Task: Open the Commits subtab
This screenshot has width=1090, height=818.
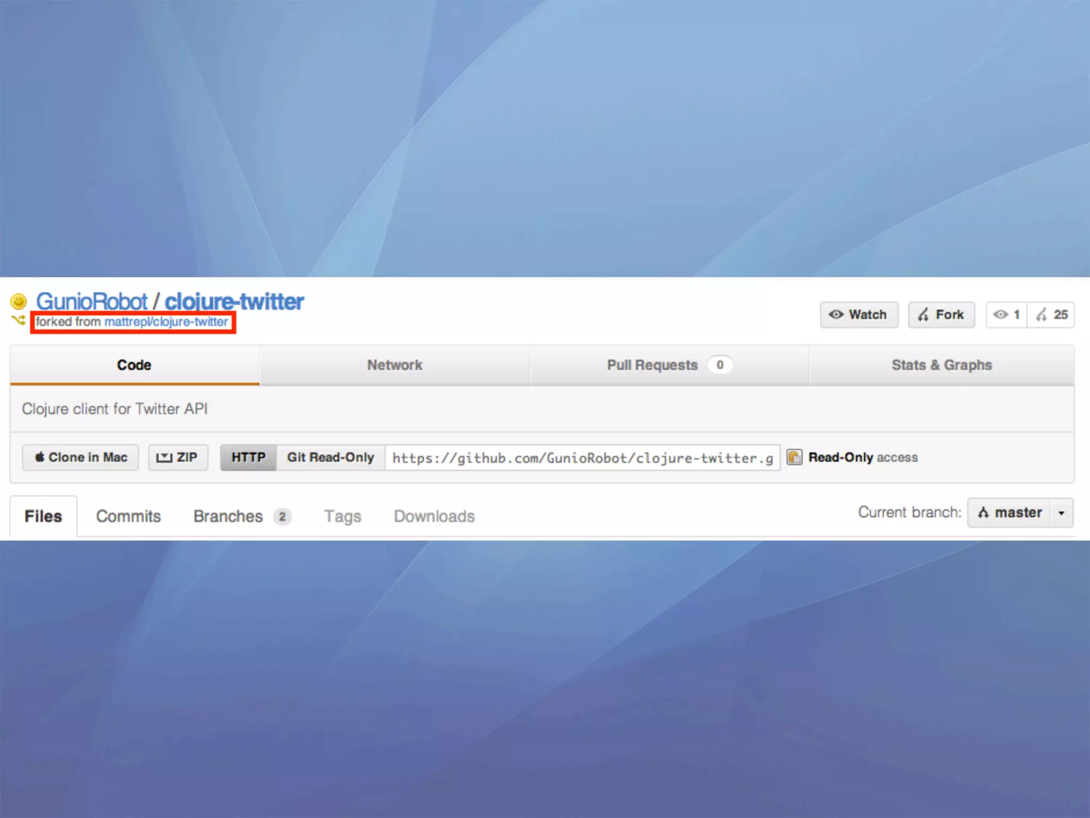Action: pos(128,516)
